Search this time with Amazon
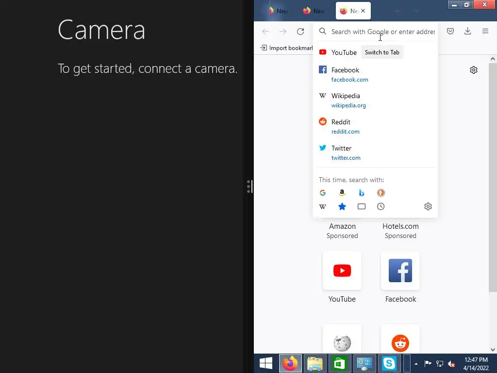Screen dimensions: 497x373 [x=342, y=192]
